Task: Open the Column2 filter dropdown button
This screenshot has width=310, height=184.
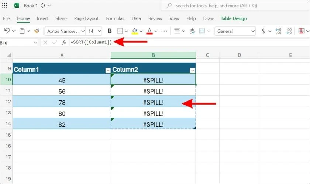Action: tap(192, 71)
